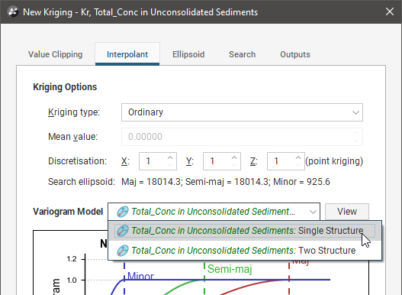Click the Y discretisation input field
The height and width of the screenshot is (295, 402).
217,161
